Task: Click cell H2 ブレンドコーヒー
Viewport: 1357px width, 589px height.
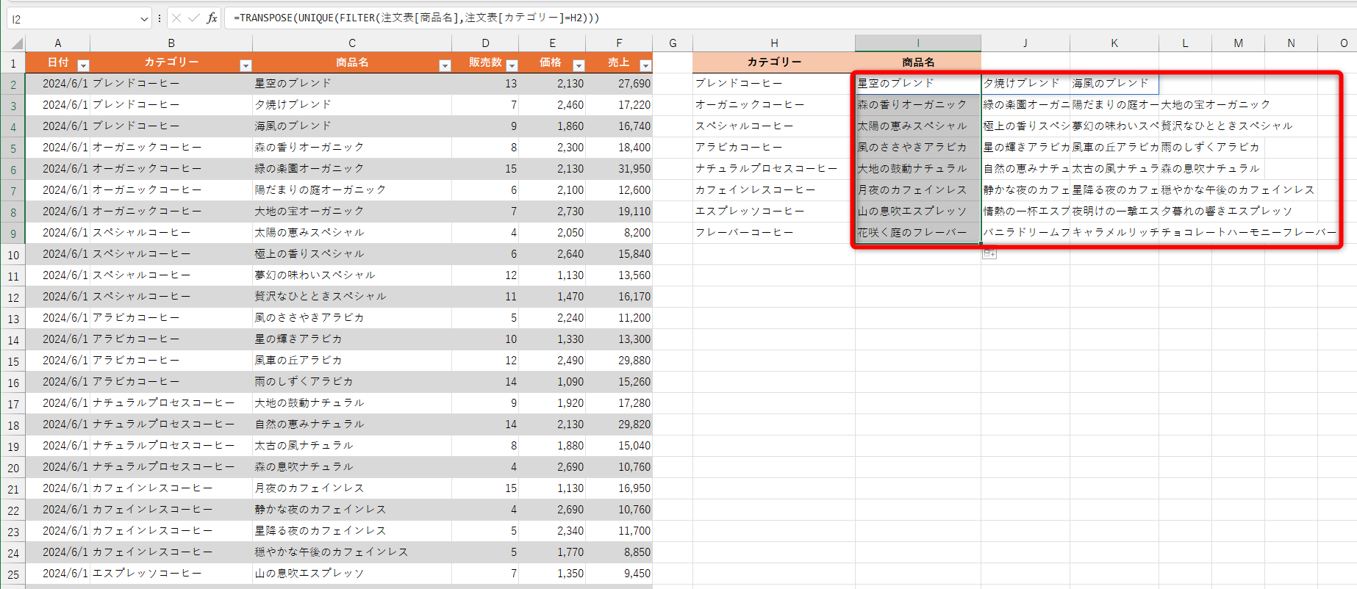Action: (x=774, y=84)
